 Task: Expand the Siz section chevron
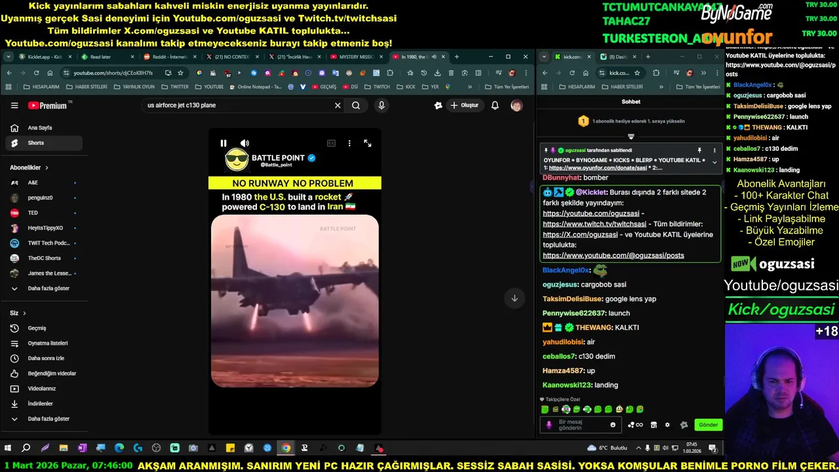tap(24, 313)
